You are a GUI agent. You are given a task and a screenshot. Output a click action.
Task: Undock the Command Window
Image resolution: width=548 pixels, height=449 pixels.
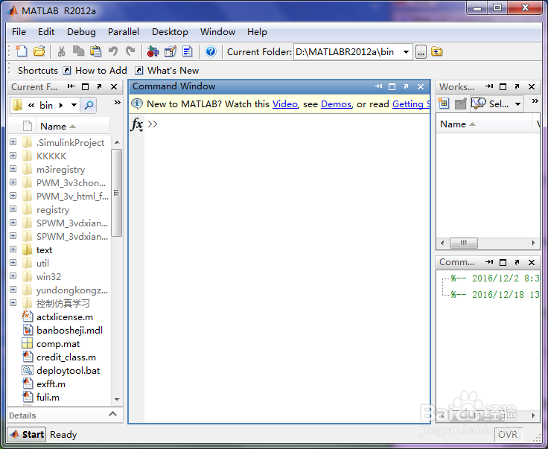pos(406,86)
